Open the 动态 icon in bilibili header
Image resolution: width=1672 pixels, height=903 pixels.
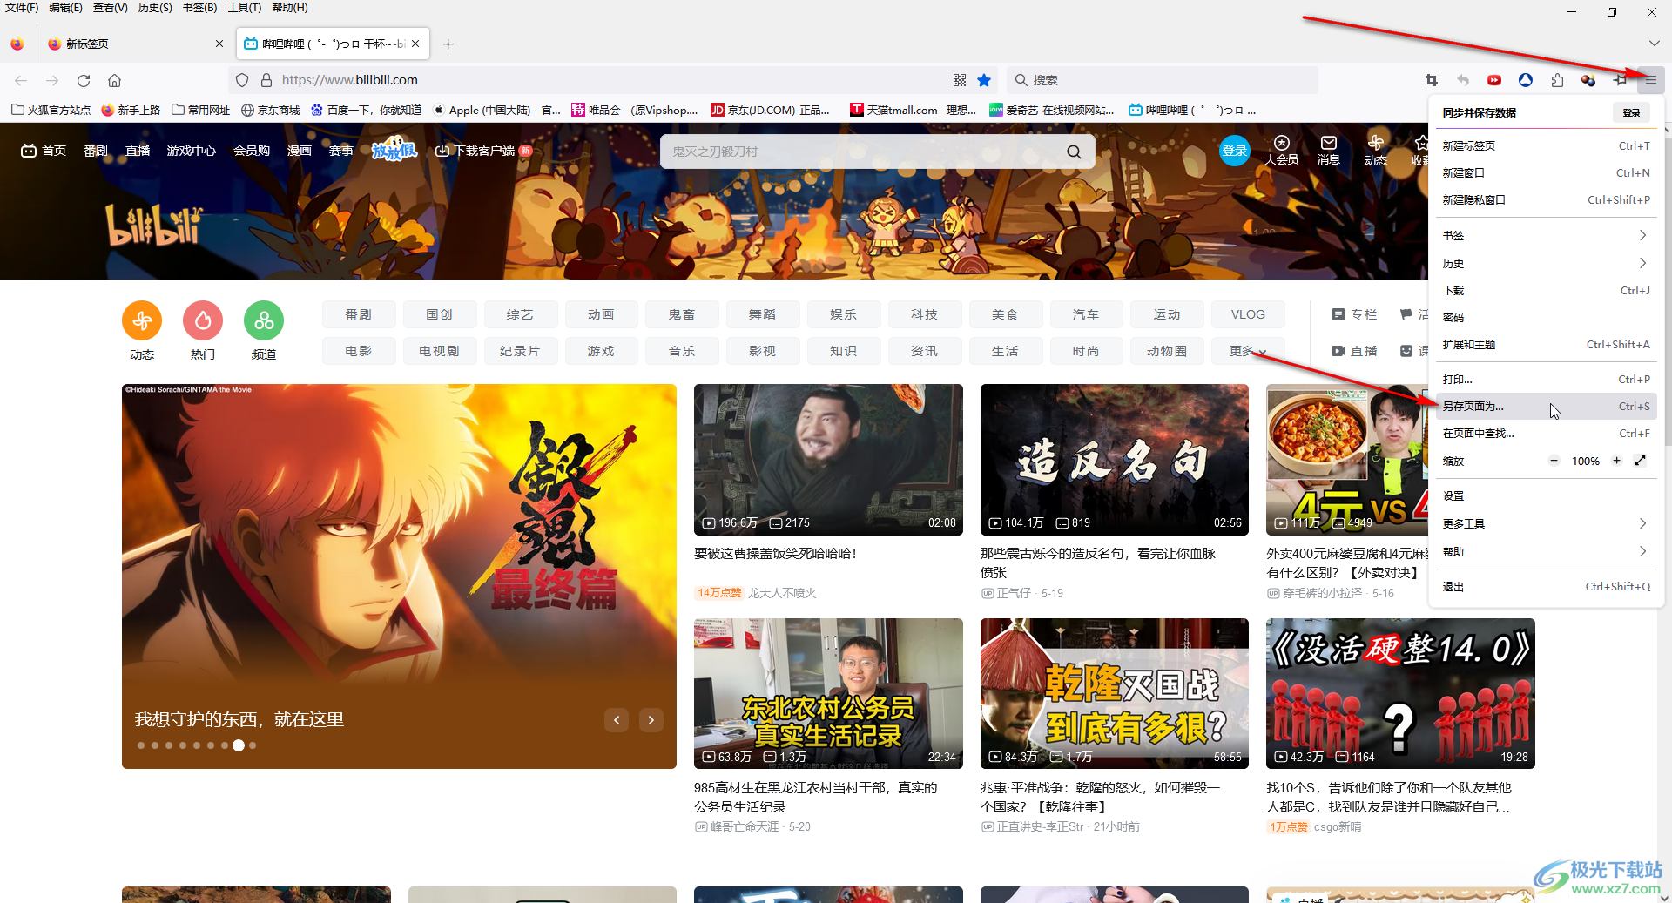point(1375,151)
